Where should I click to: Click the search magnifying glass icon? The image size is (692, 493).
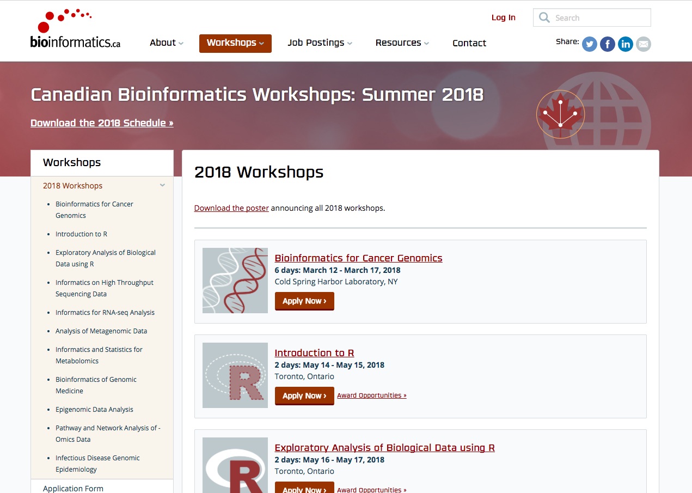pyautogui.click(x=544, y=18)
